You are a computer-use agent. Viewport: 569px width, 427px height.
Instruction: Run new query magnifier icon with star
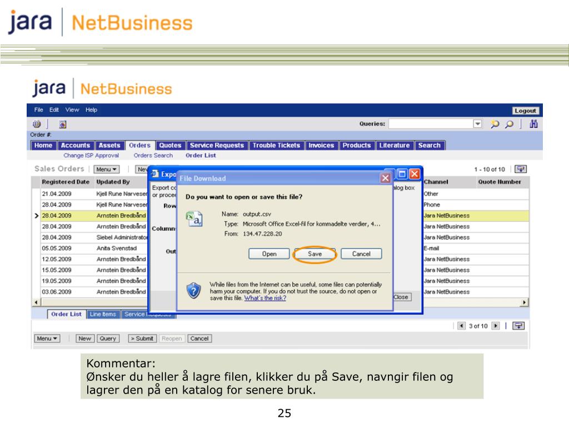point(494,124)
